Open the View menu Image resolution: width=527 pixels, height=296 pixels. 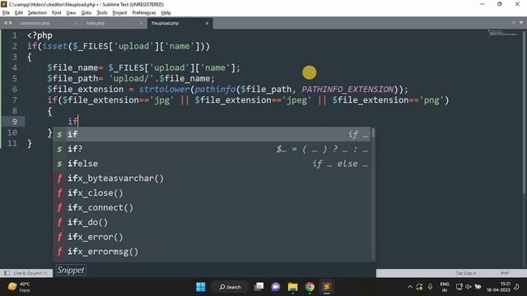coord(71,13)
